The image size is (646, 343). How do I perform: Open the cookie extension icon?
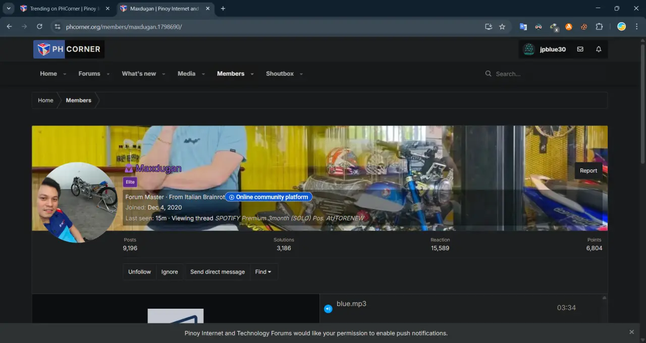click(584, 27)
